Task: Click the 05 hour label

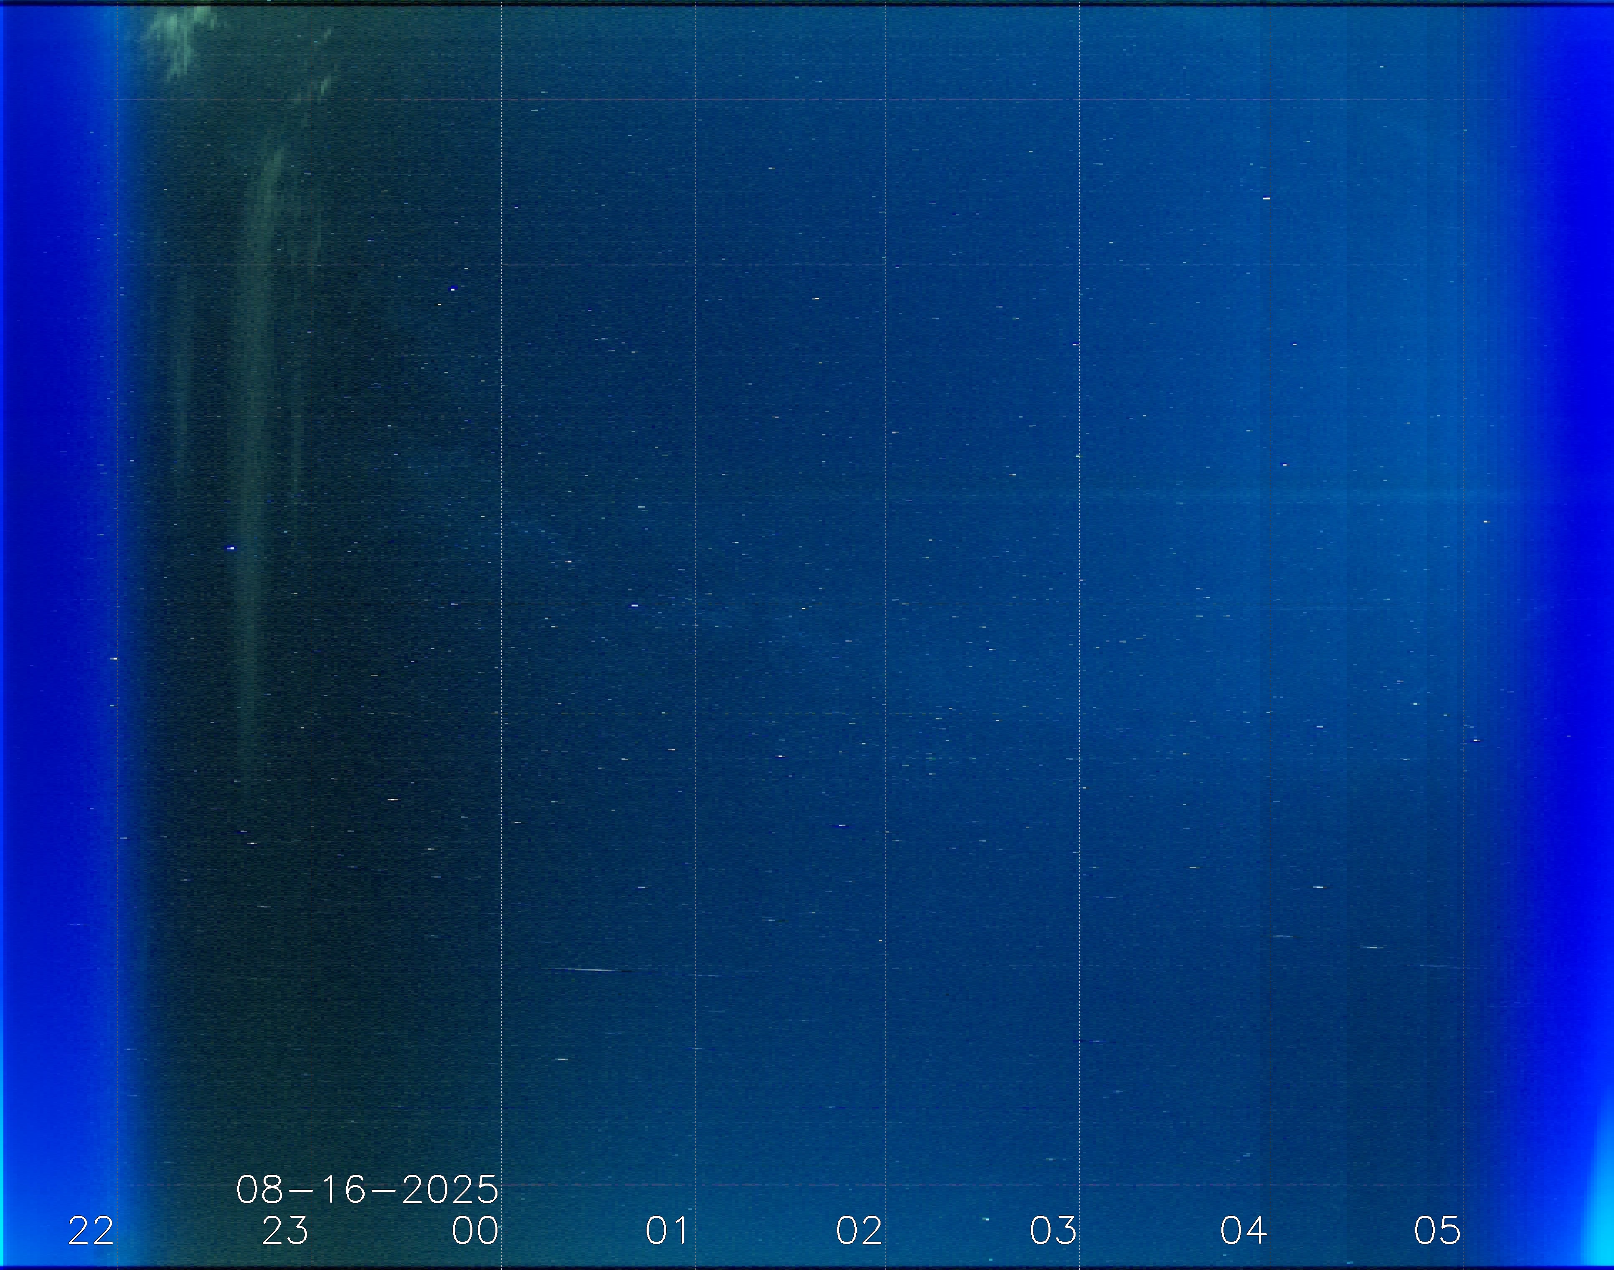Action: point(1437,1231)
